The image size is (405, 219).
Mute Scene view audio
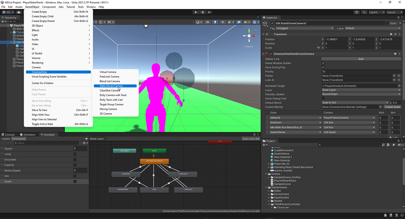[x=223, y=22]
